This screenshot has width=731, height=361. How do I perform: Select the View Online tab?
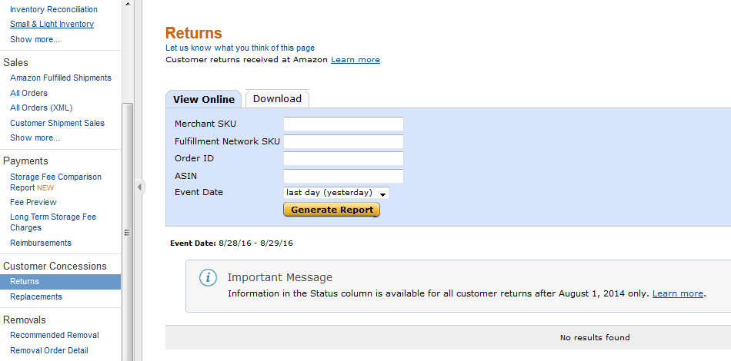tap(204, 100)
